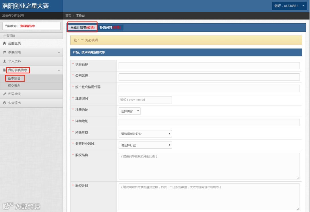Click the 工作台 breadcrumb link
The height and width of the screenshot is (212, 310).
[80, 15]
